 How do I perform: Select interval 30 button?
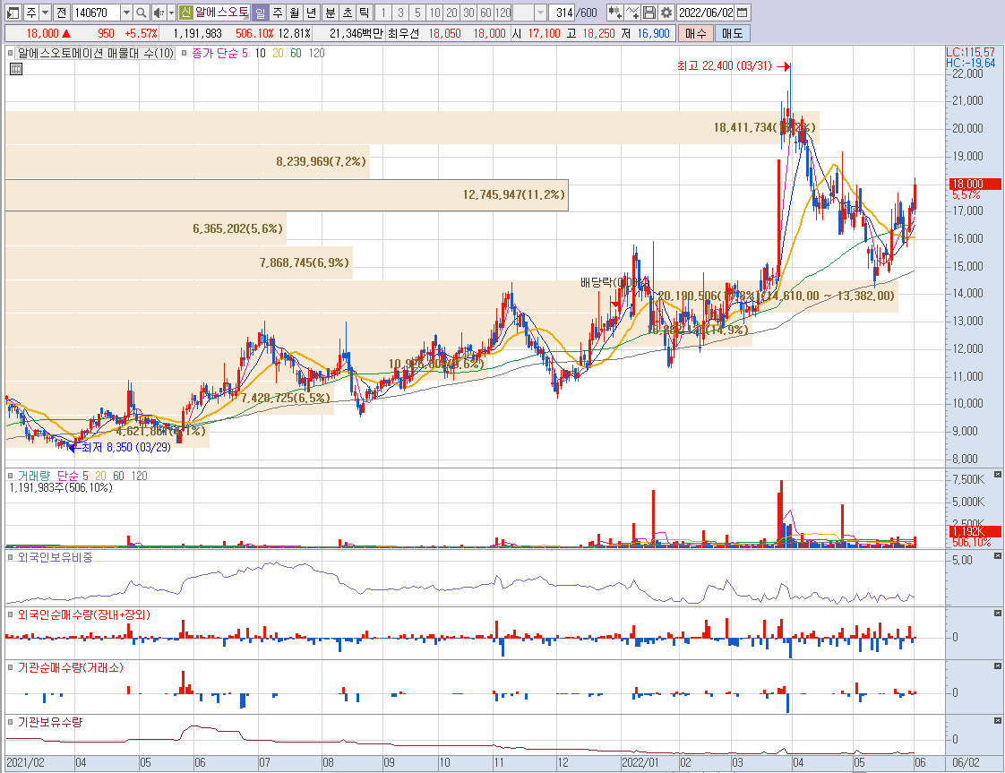469,13
